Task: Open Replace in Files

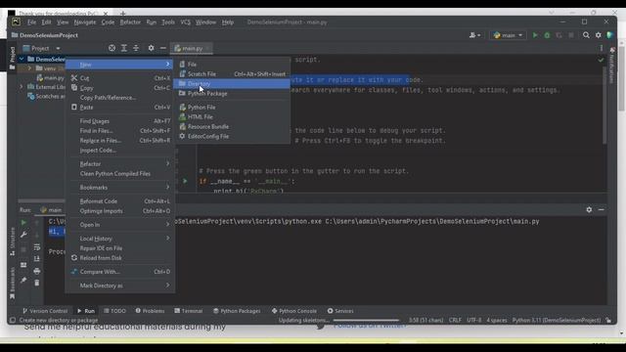Action: pos(120,141)
